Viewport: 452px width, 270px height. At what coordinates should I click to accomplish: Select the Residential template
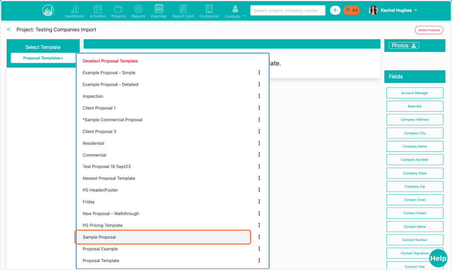click(x=93, y=143)
